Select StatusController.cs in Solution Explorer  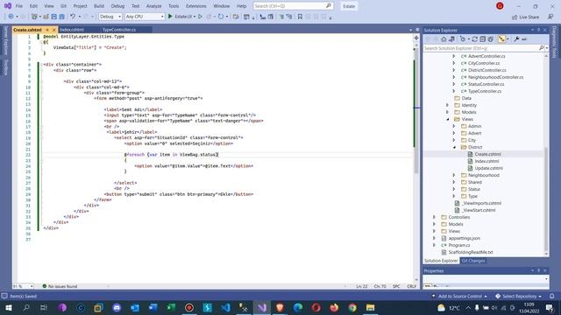486,84
